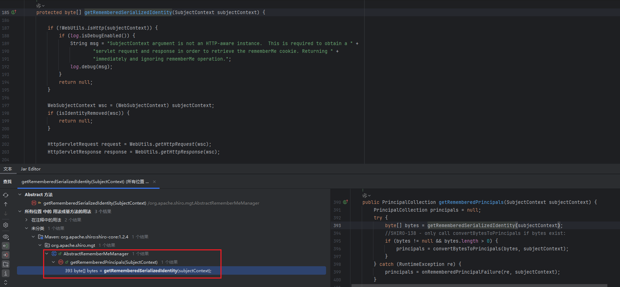
Task: Open AI assistant inlay icon in preview pane
Action: (366, 195)
